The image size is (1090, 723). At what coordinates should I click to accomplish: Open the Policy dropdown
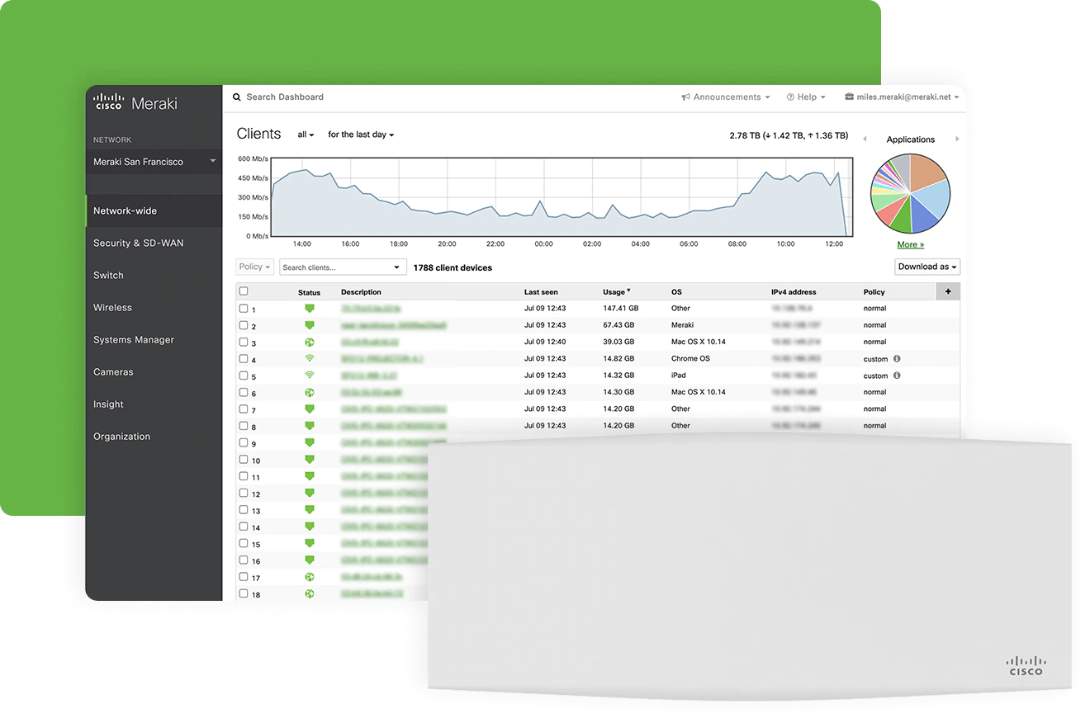coord(254,267)
